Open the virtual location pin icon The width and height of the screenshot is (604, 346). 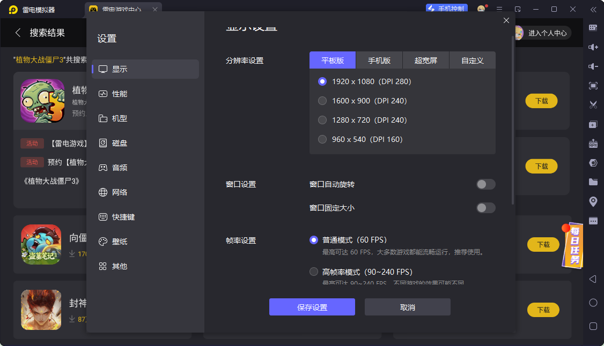[593, 201]
